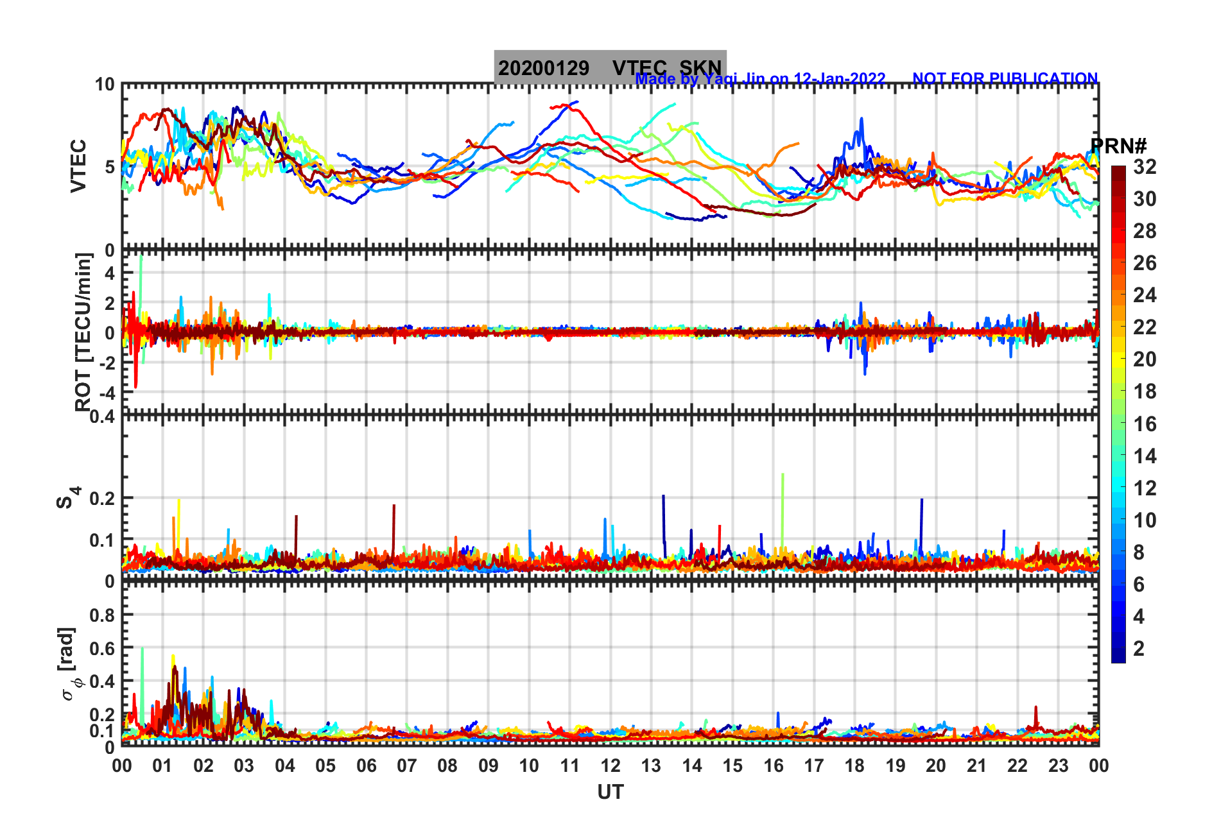
Task: Click the 'S4' y-axis label
Action: (67, 498)
